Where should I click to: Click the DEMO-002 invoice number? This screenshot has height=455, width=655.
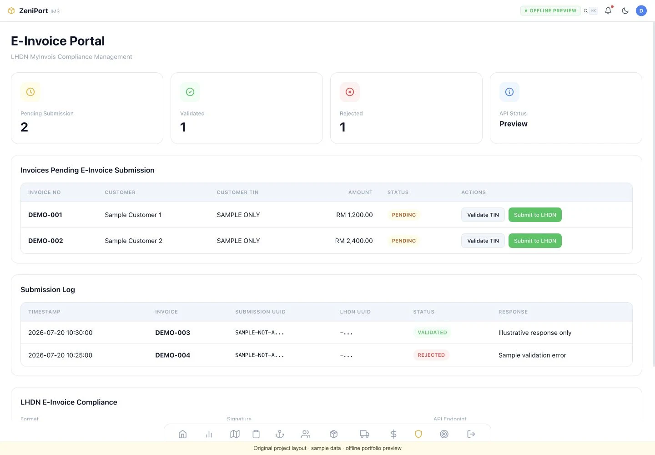pos(45,241)
